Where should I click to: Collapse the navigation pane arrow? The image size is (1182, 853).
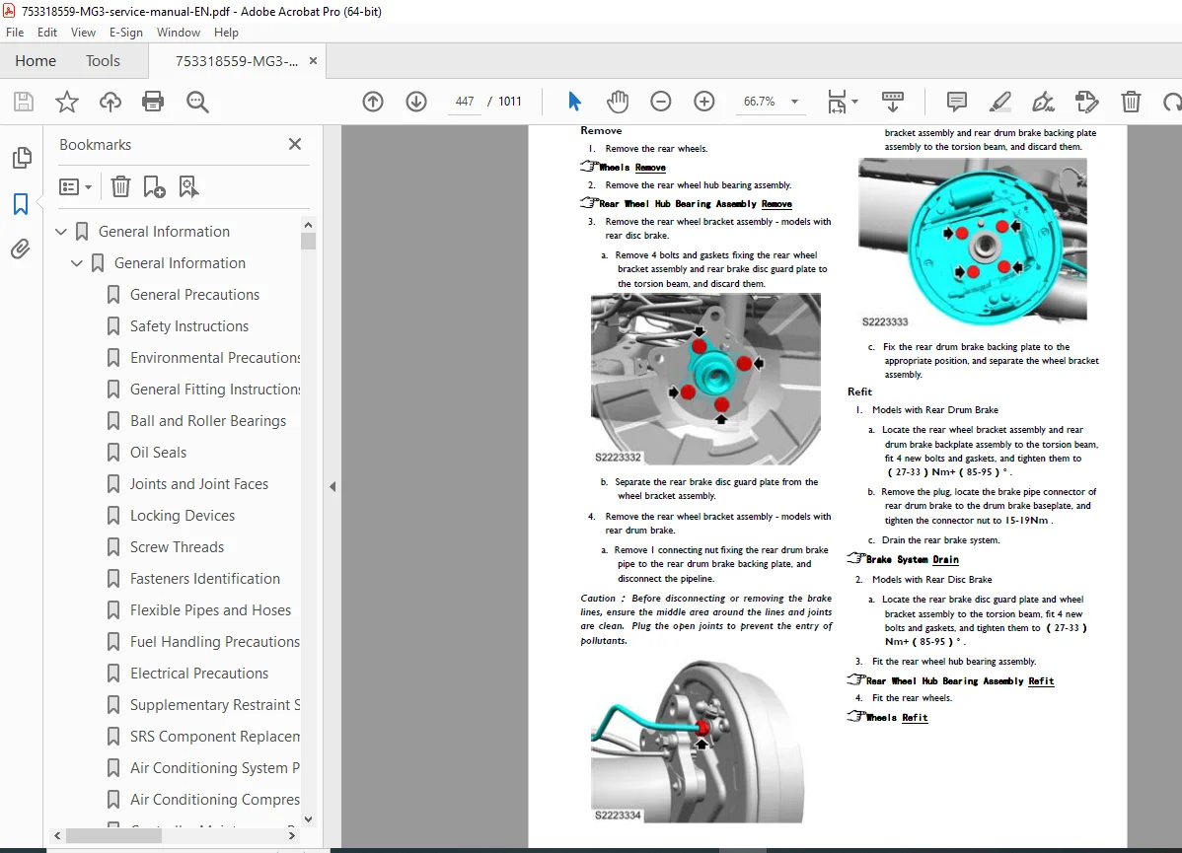click(332, 487)
